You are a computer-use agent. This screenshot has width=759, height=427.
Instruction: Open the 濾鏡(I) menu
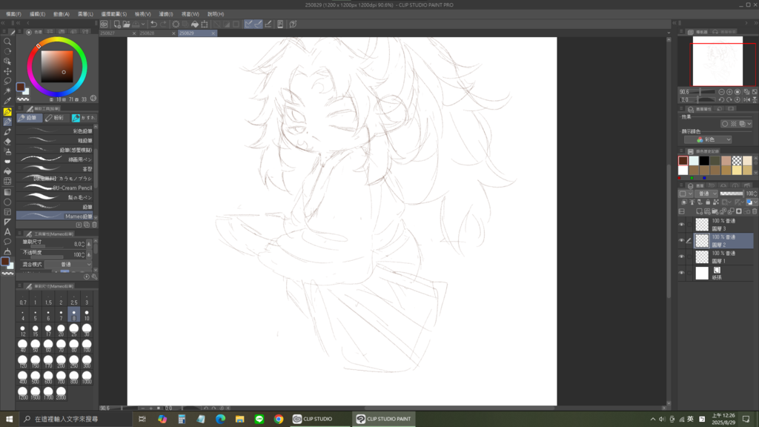[165, 14]
